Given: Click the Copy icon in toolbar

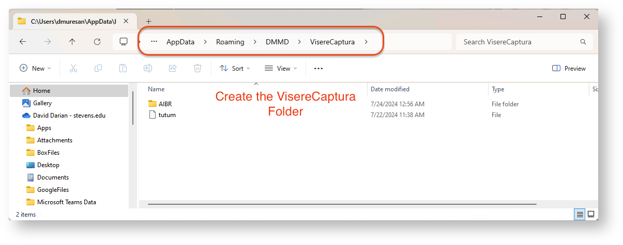Looking at the screenshot, I should coord(98,68).
